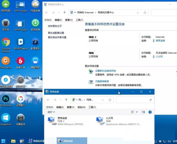Click the help icon in 网络连接 window
This screenshot has height=144, width=177.
(x=150, y=112)
